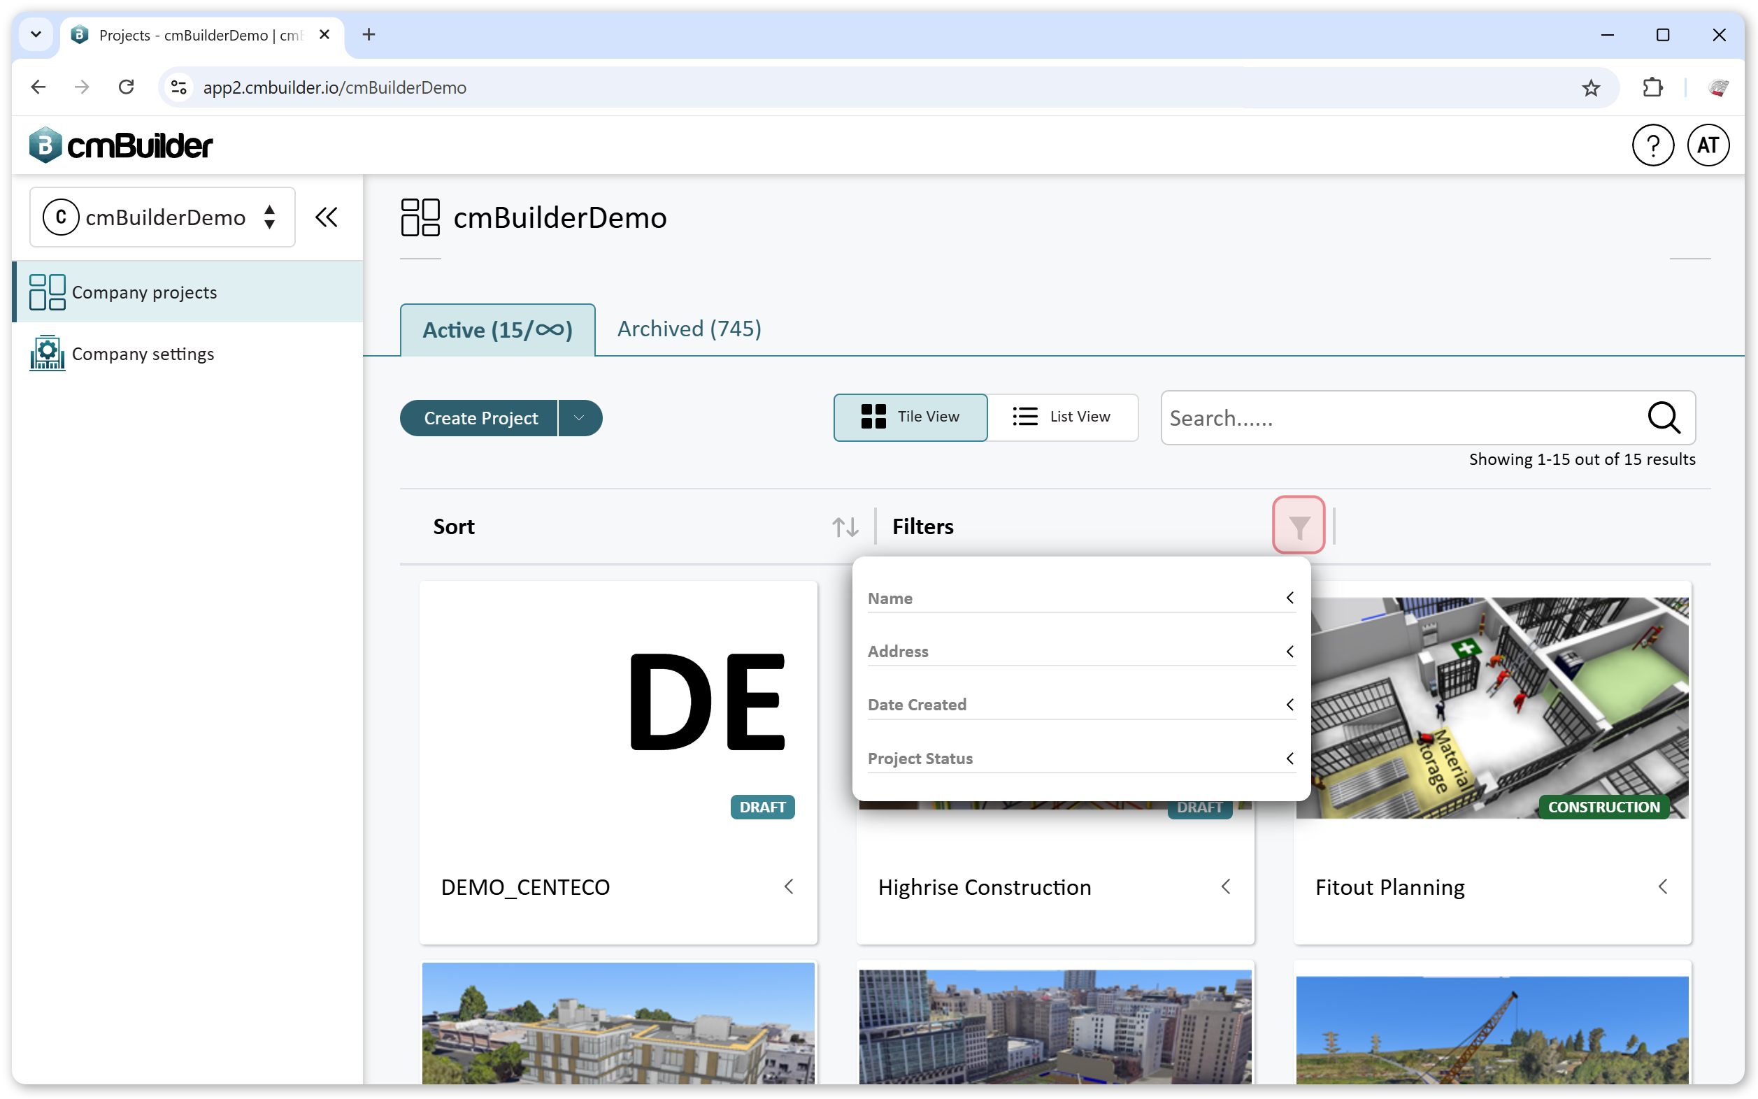Viewport: 1758px width, 1099px height.
Task: Open the AT user avatar menu
Action: tap(1708, 145)
